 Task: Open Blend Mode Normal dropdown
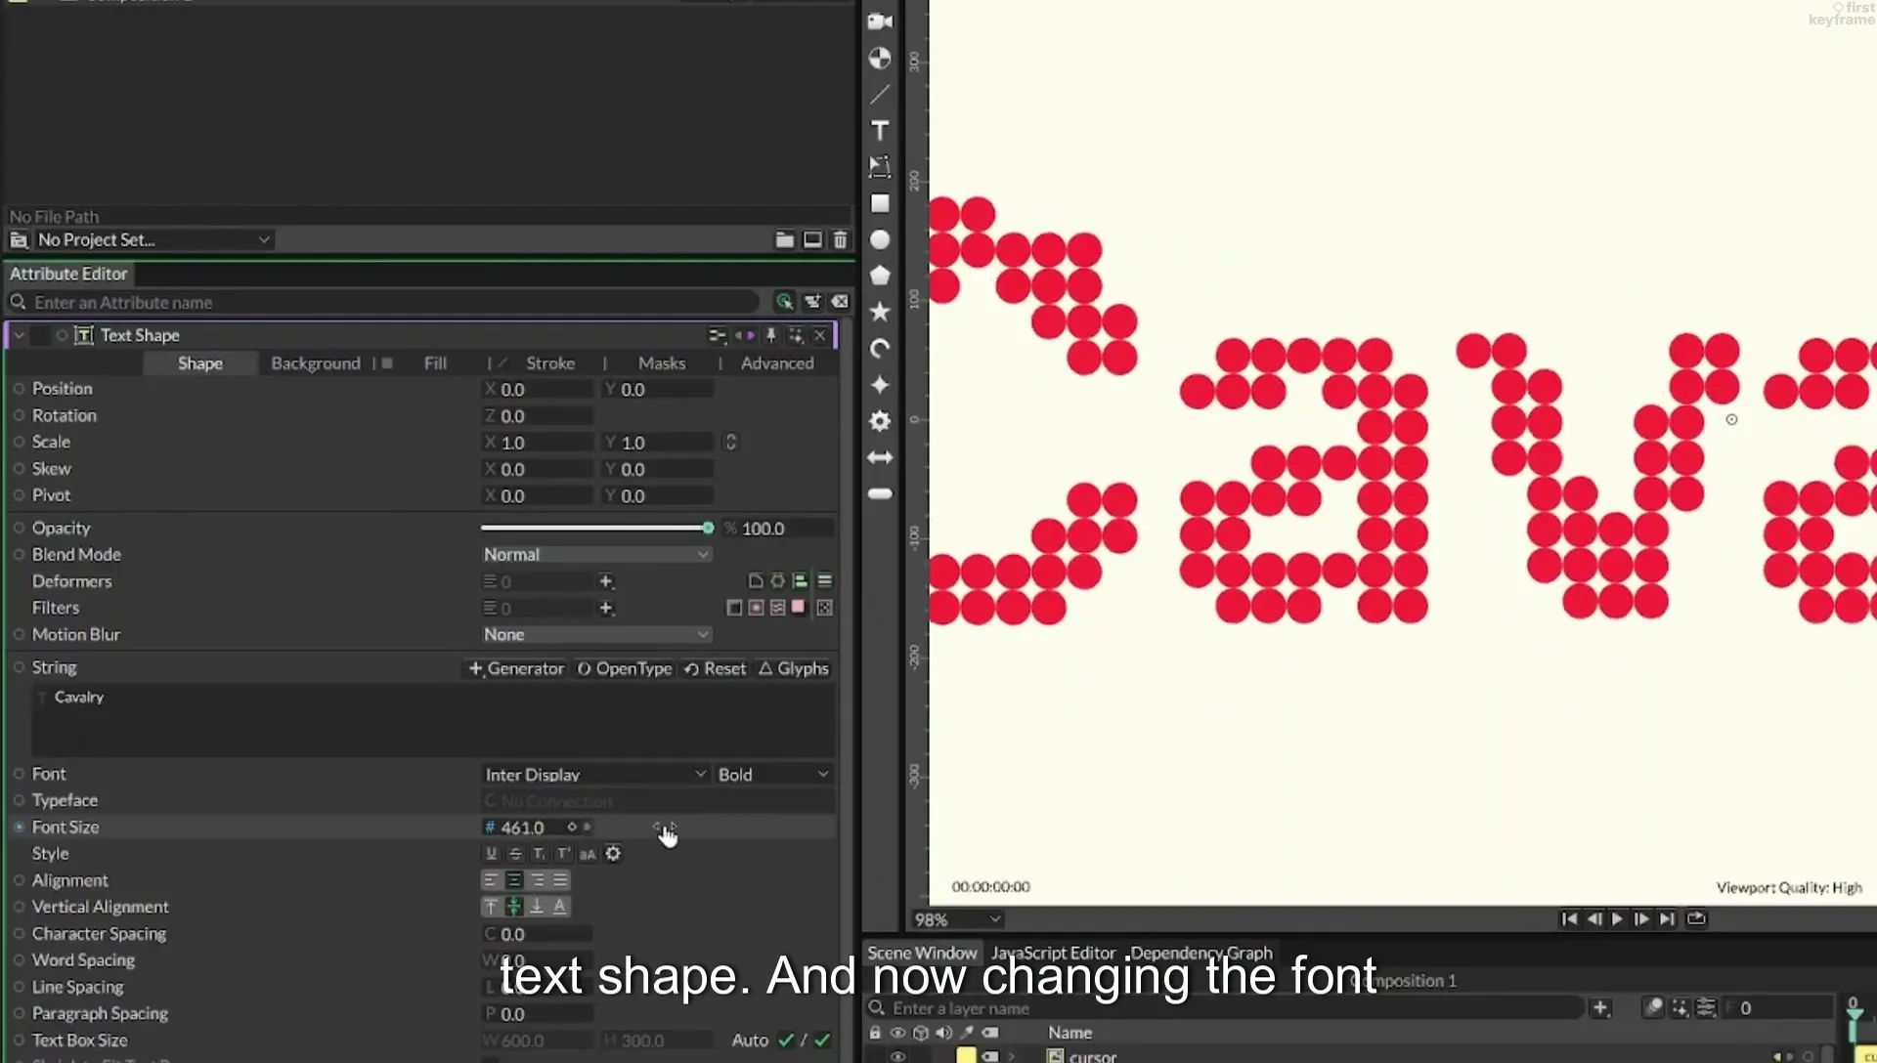[595, 554]
